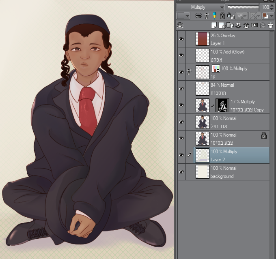The width and height of the screenshot is (276, 259).
Task: Click pen editing icon beside Layer 2
Action: click(189, 155)
